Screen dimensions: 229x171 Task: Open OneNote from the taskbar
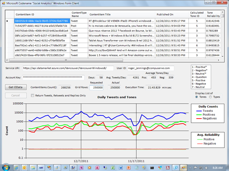(x=82, y=167)
